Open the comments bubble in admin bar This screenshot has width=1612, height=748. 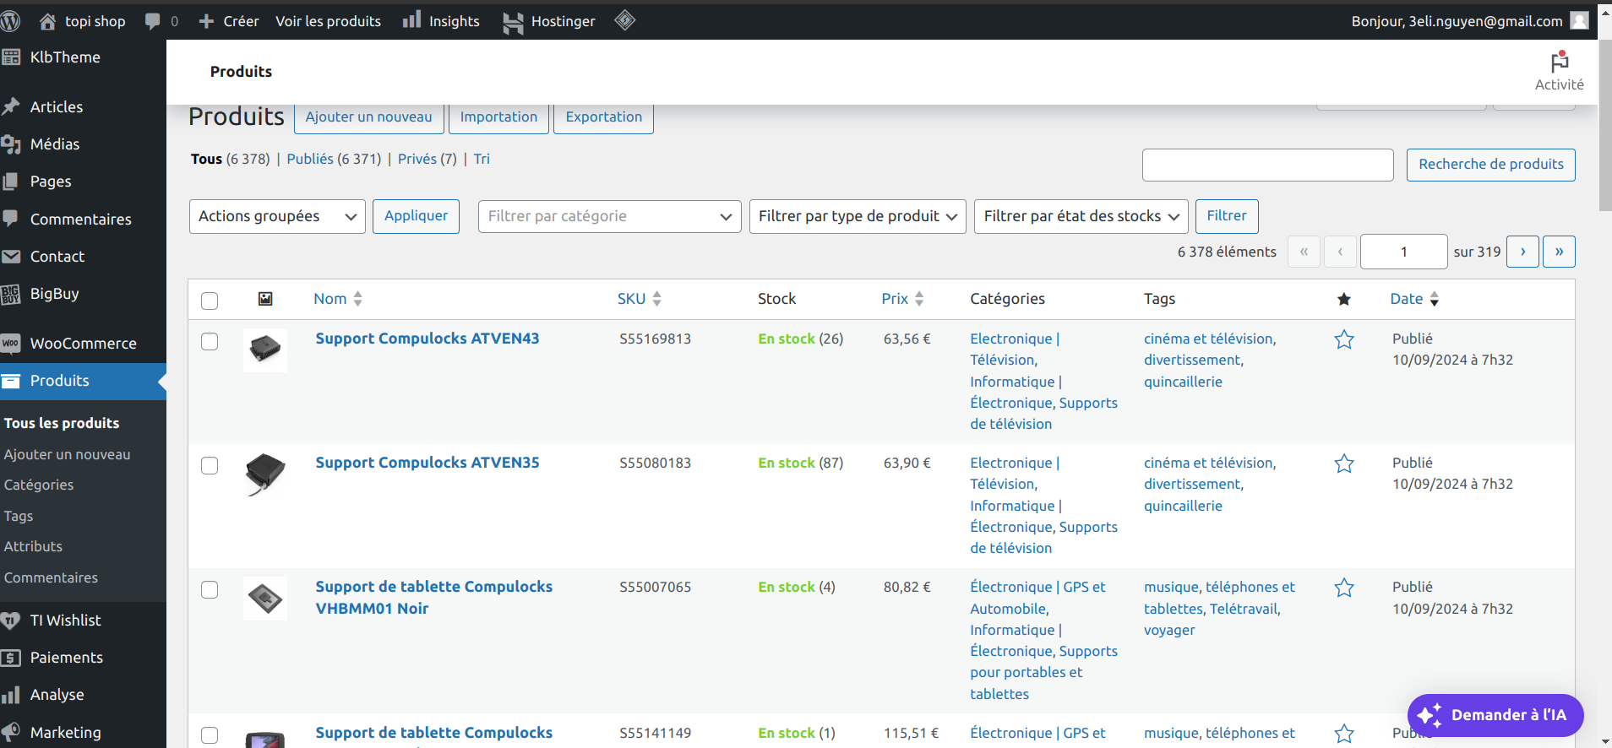pyautogui.click(x=153, y=21)
